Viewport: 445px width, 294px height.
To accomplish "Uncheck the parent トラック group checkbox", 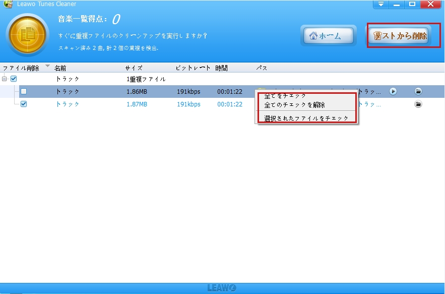I will pyautogui.click(x=13, y=79).
